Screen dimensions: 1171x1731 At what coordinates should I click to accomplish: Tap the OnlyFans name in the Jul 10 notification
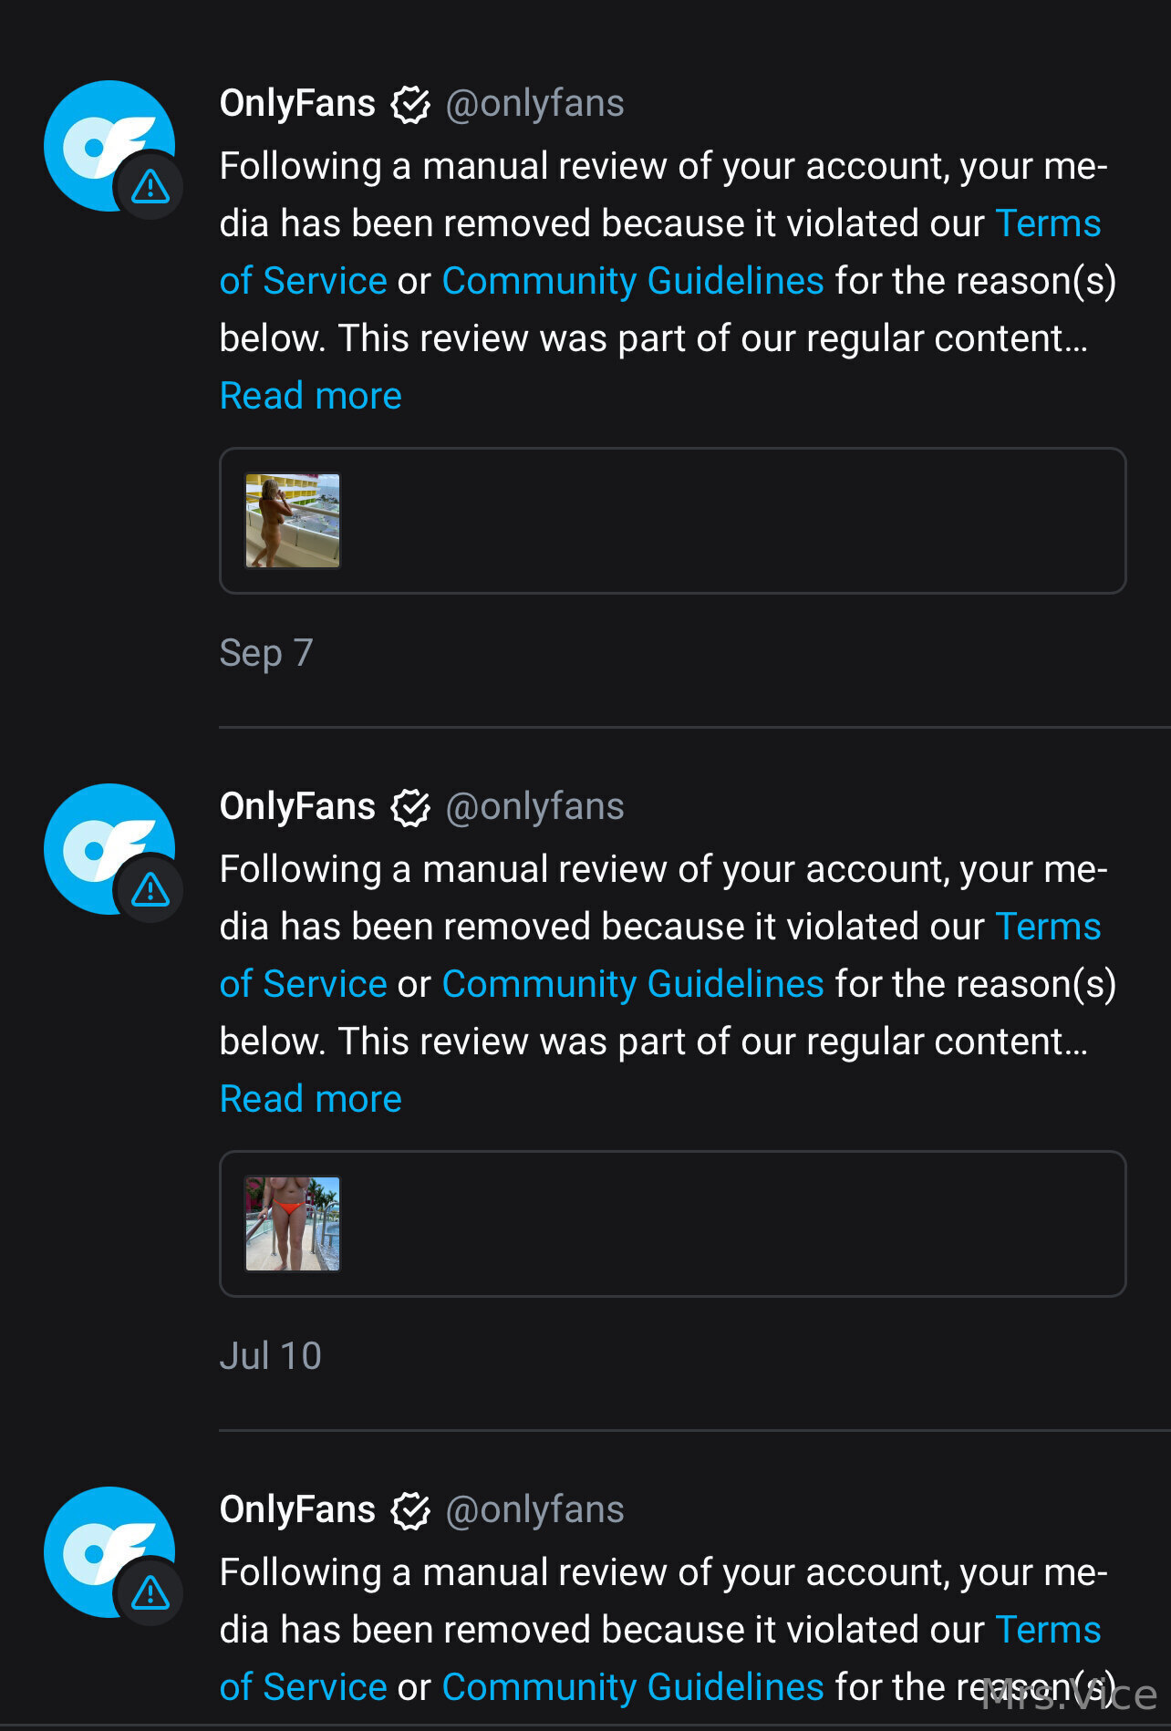[297, 807]
